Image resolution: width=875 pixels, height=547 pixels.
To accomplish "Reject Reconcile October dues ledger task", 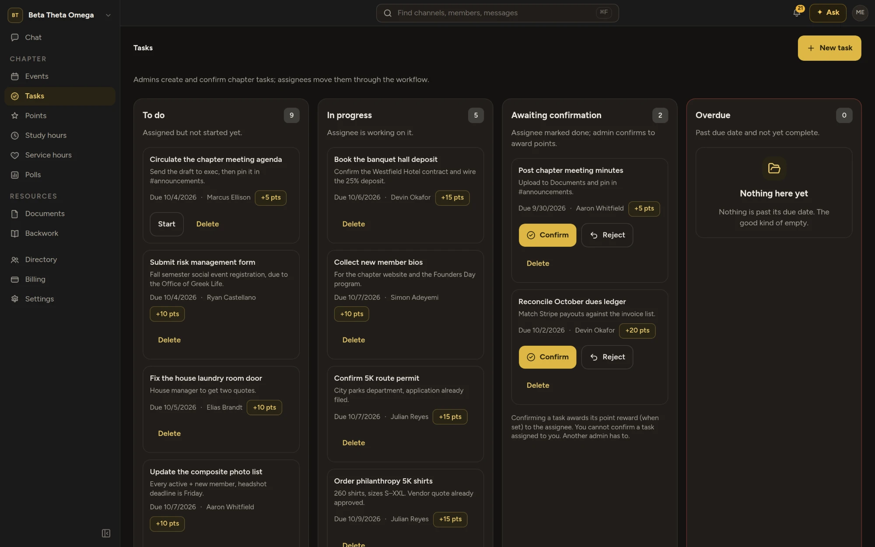I will click(607, 357).
